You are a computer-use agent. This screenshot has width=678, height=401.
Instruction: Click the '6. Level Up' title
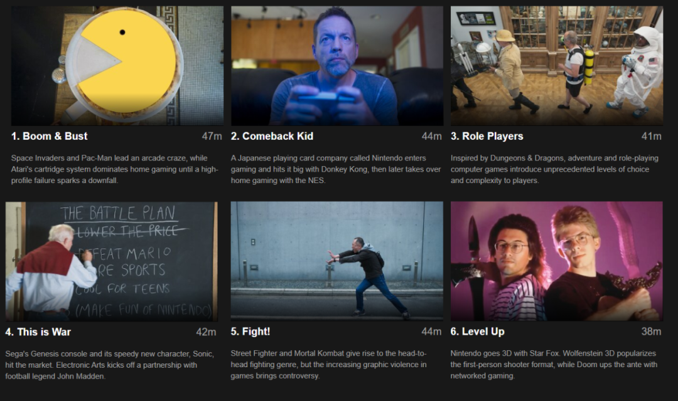(x=477, y=331)
